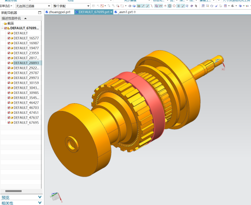The width and height of the screenshot is (251, 205).
Task: Toggle the DEFAULT_29787 visibility checkbox
Action: (x=9, y=73)
